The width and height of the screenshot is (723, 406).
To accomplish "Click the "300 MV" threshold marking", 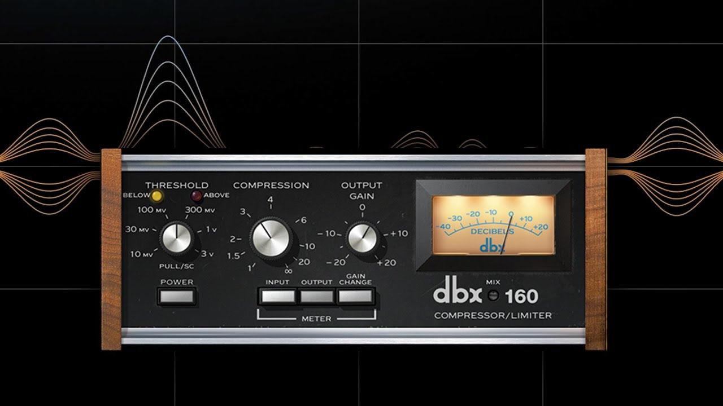I will (200, 210).
